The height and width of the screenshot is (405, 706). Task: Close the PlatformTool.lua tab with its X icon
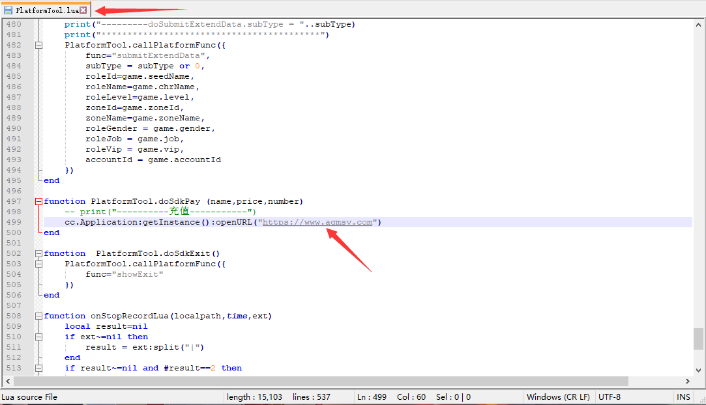(x=83, y=10)
